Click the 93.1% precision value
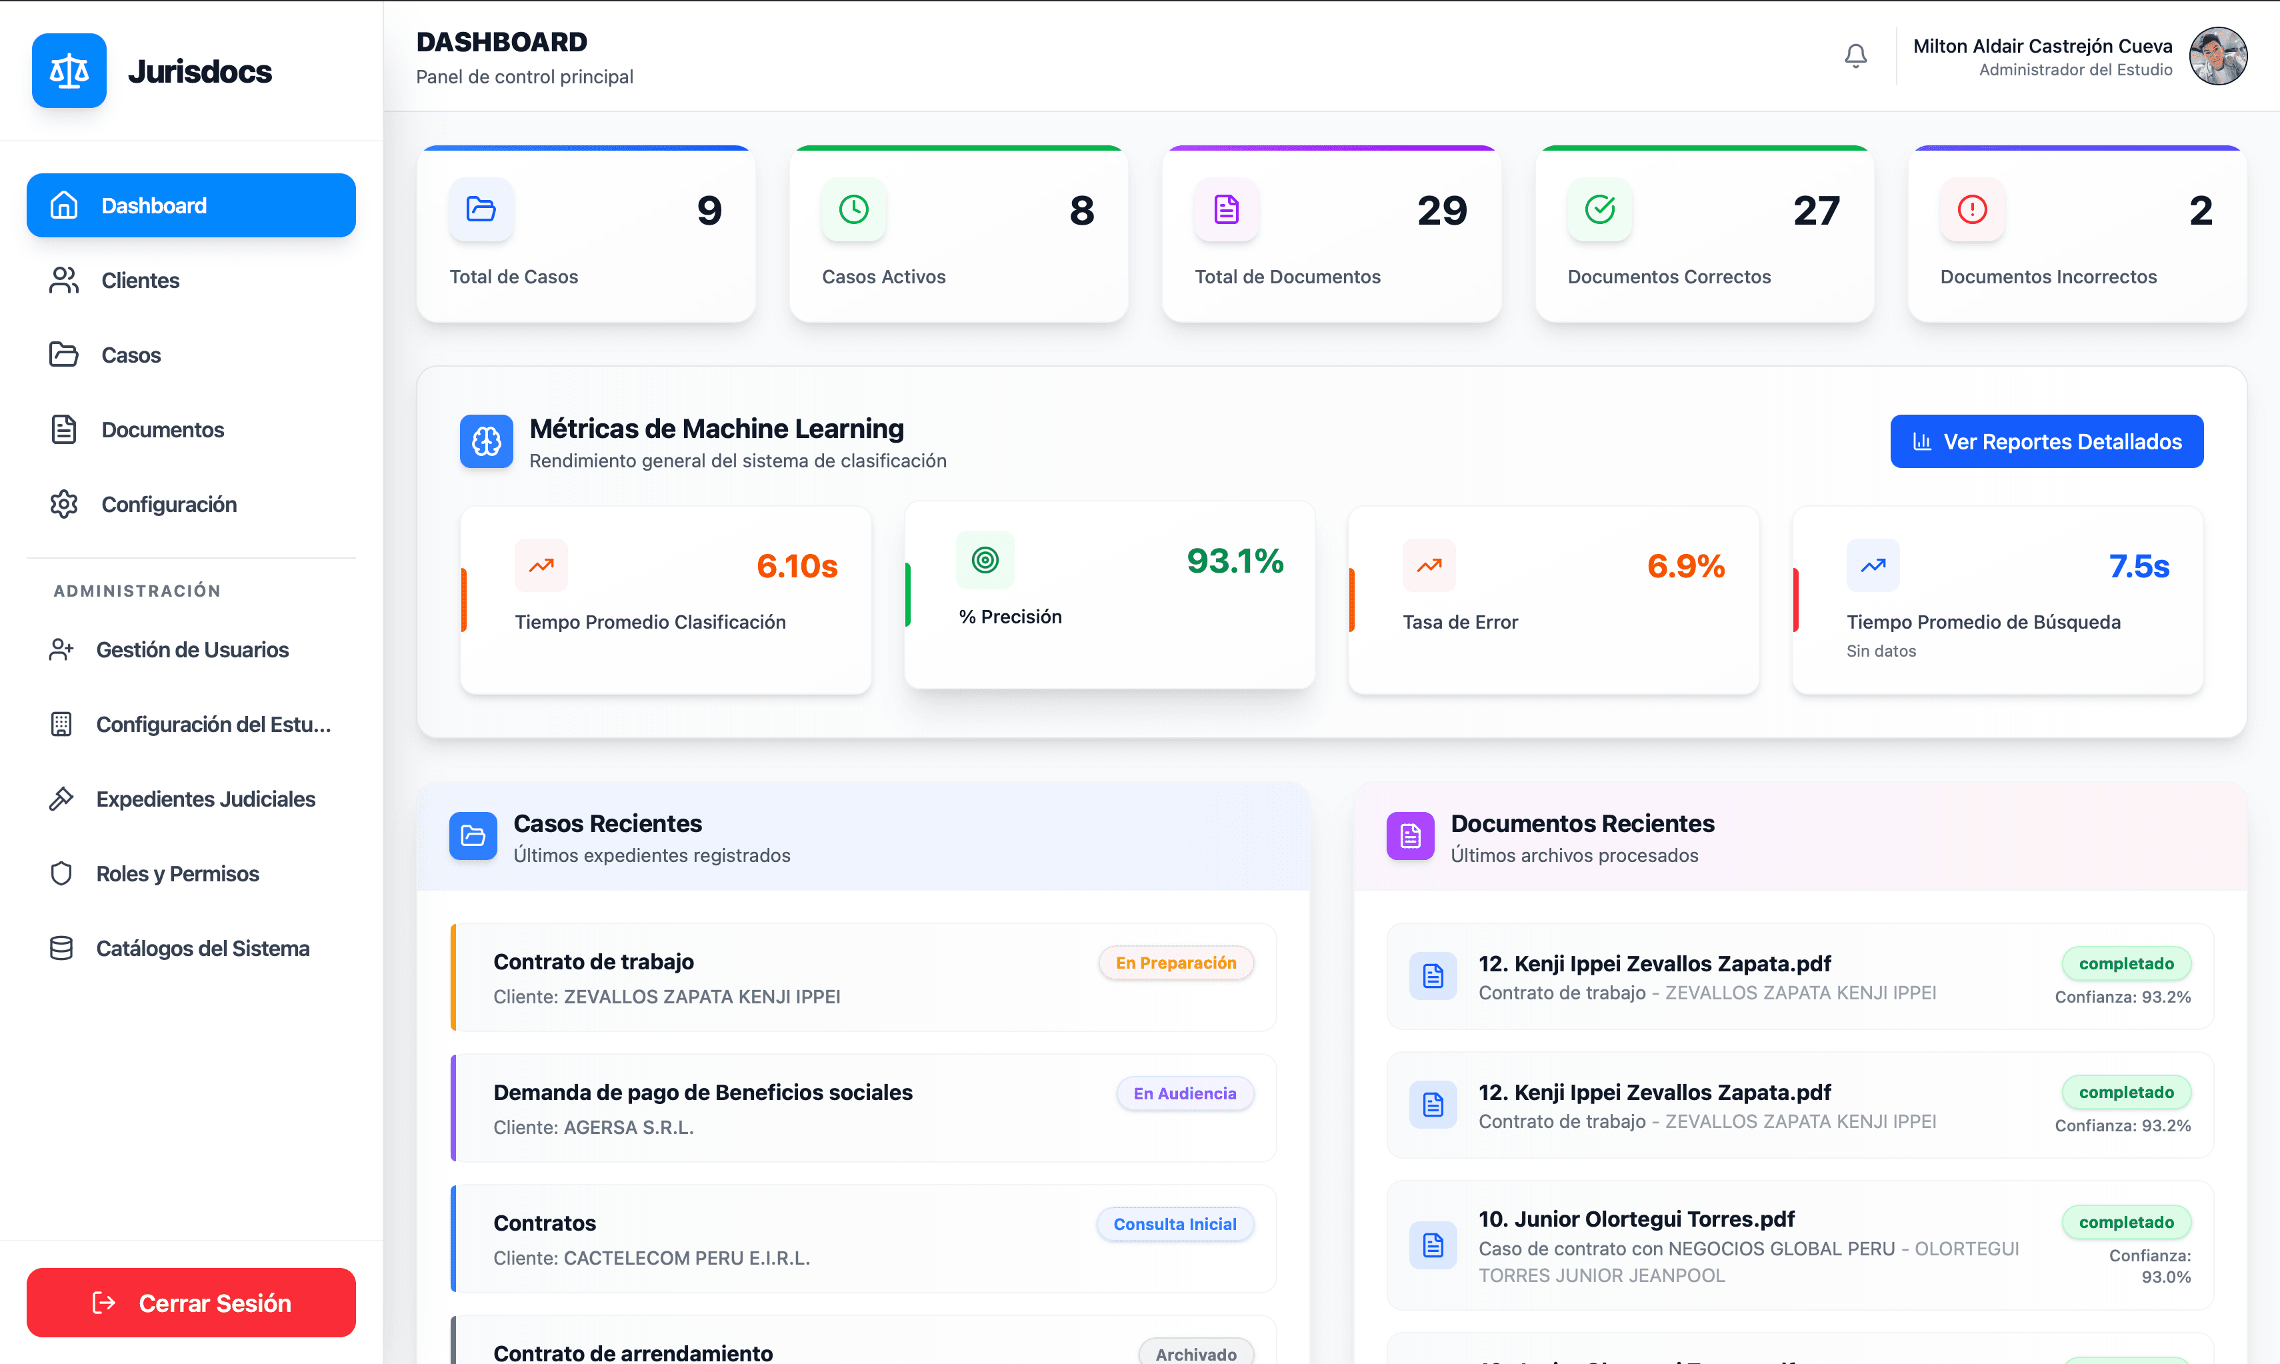The height and width of the screenshot is (1364, 2280). pyautogui.click(x=1234, y=561)
